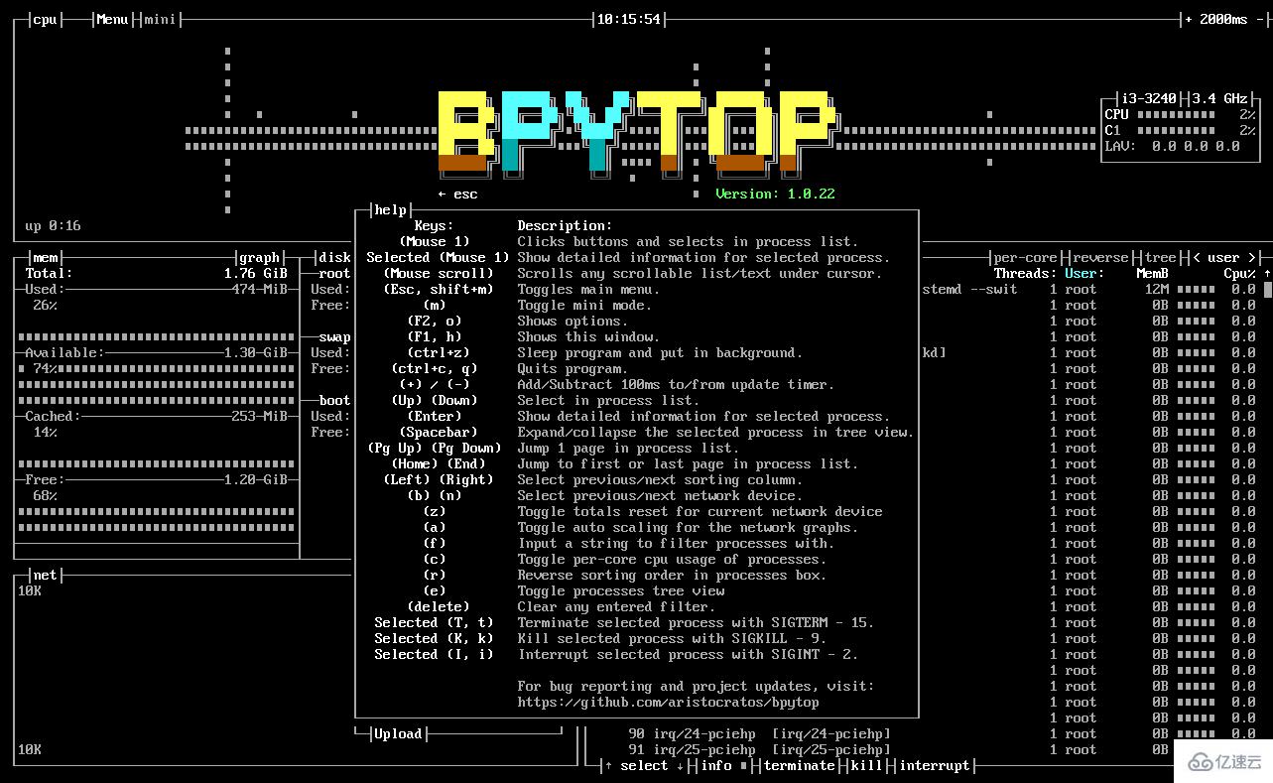Viewport: 1273px width, 783px height.
Task: Toggle the processes tree view
Action: 1160,257
